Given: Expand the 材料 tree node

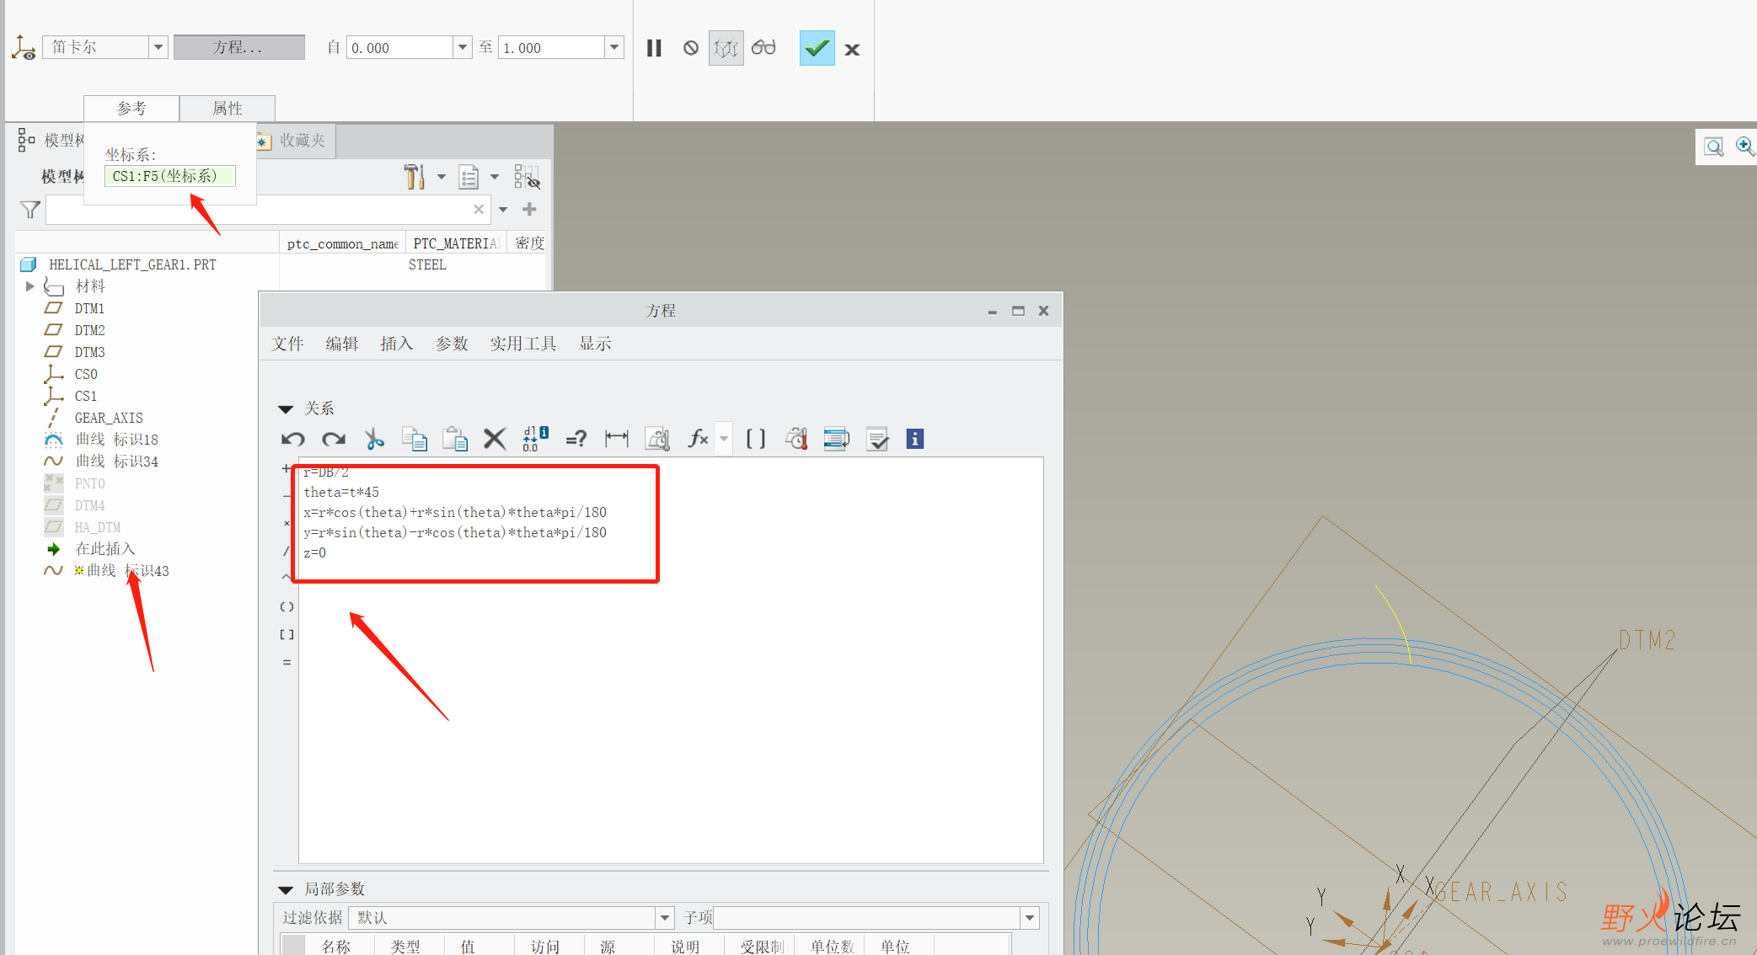Looking at the screenshot, I should click(x=30, y=286).
